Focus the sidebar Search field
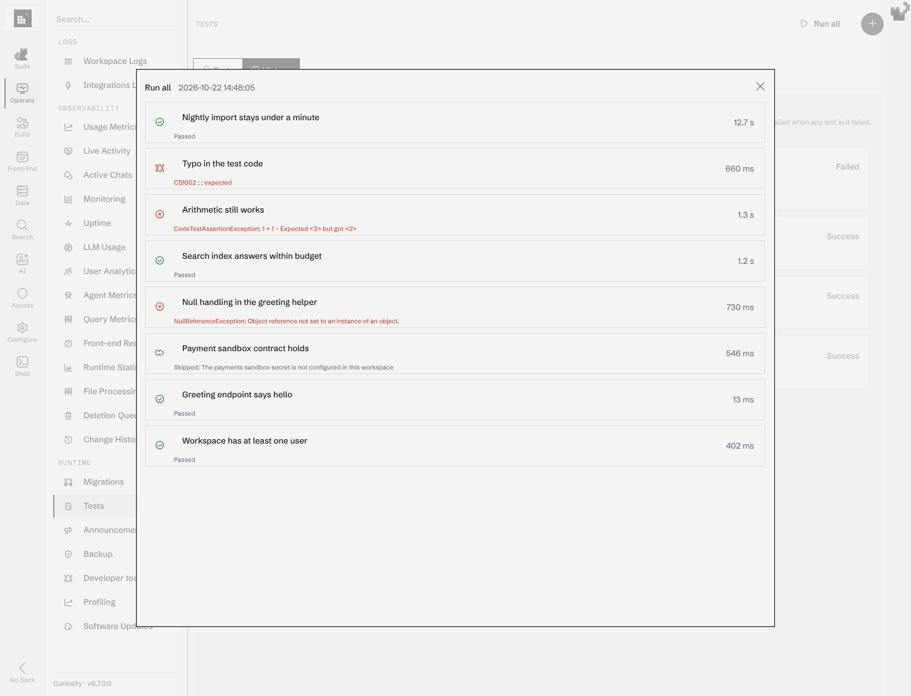This screenshot has height=696, width=911. click(x=114, y=20)
